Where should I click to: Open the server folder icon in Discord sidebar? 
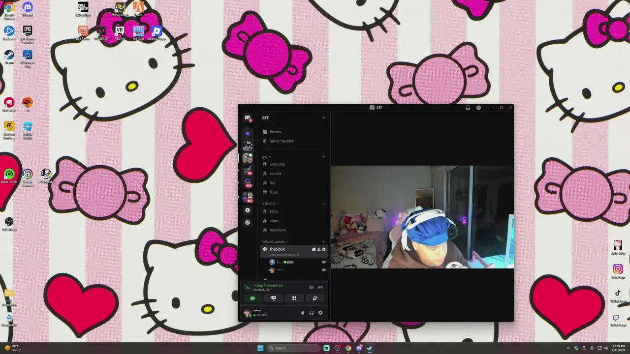point(248,133)
